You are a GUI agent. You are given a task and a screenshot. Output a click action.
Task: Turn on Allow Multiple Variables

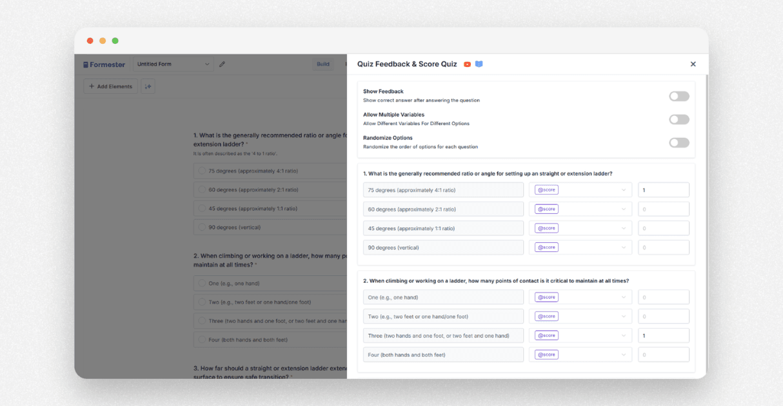pos(679,119)
